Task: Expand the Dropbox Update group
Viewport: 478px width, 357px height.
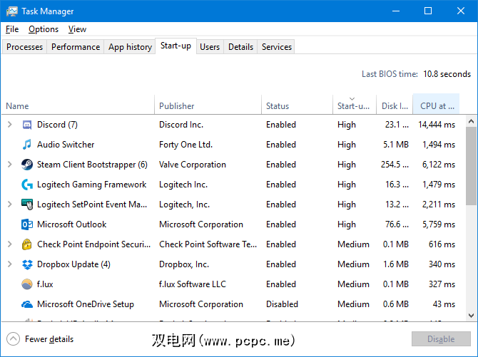Action: (10, 264)
